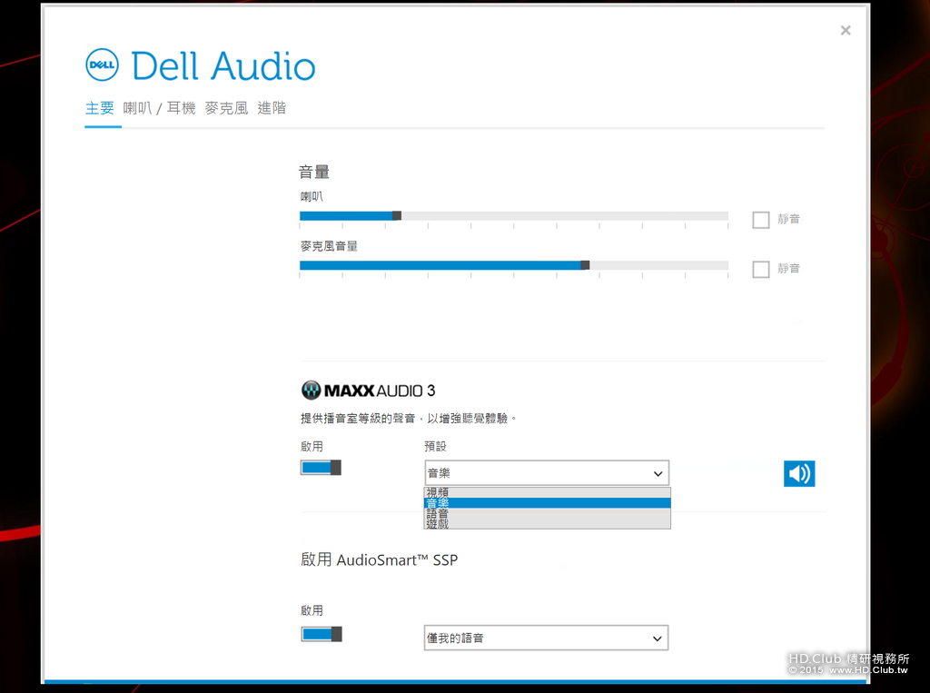This screenshot has width=930, height=693.
Task: Switch to the 喇叭 / 耳機 tab
Action: pos(159,108)
